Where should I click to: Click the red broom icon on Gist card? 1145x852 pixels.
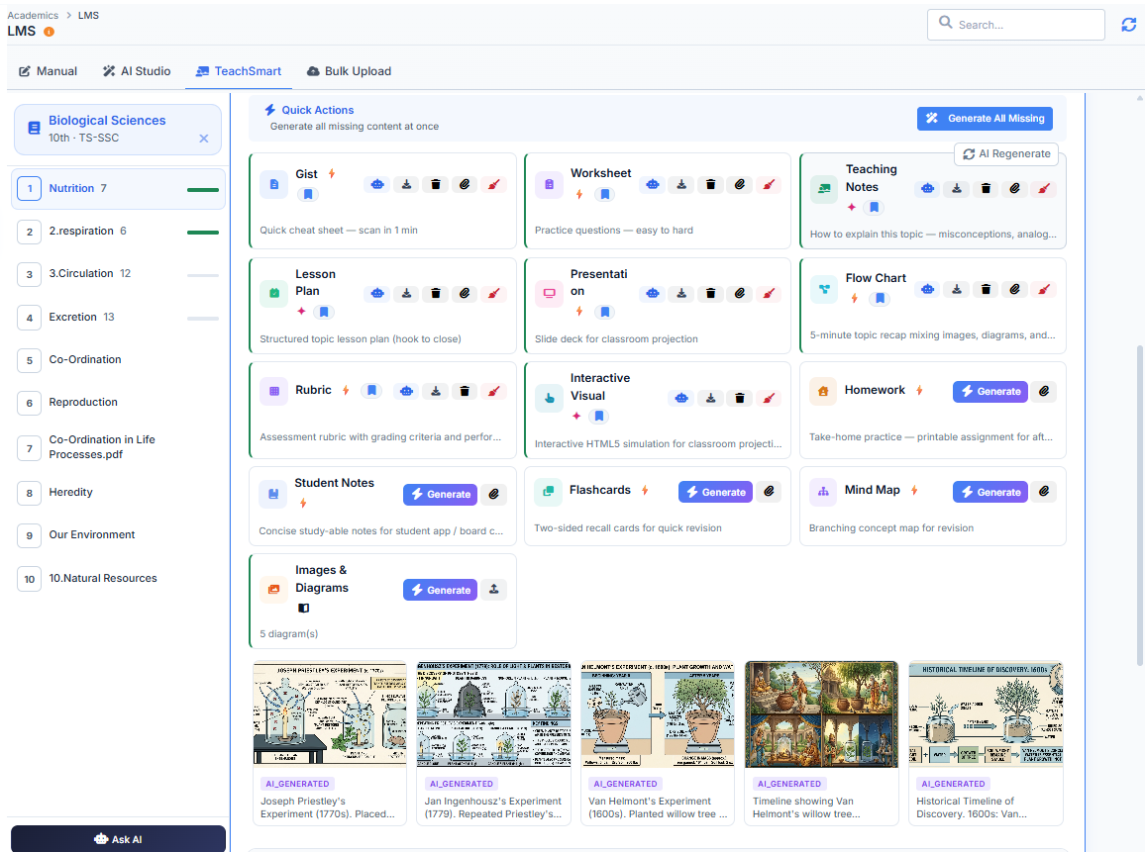493,185
